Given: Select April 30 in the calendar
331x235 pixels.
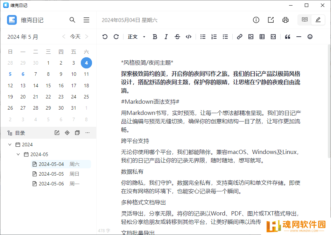Looking at the screenshot, I should (x=35, y=63).
